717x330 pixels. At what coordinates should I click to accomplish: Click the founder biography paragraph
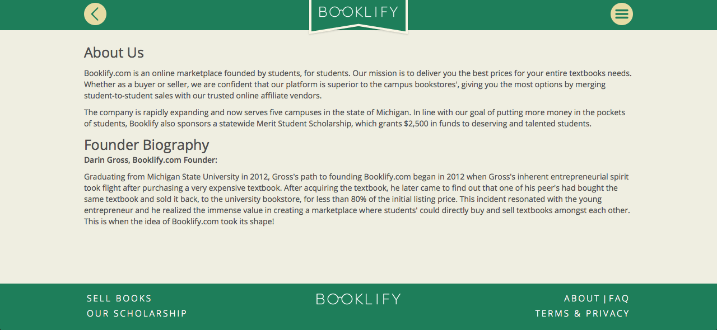pos(357,199)
